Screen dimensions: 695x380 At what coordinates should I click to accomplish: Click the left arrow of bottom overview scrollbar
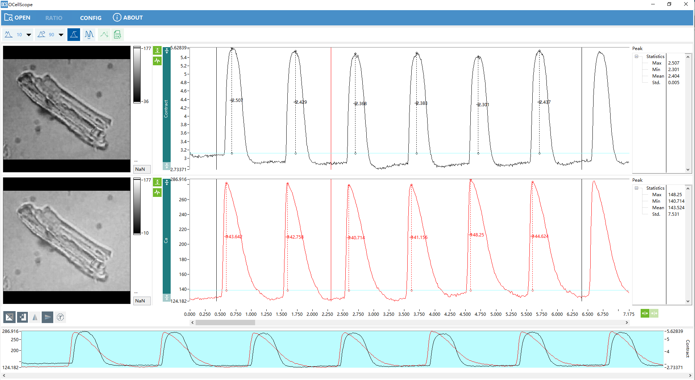click(4, 376)
